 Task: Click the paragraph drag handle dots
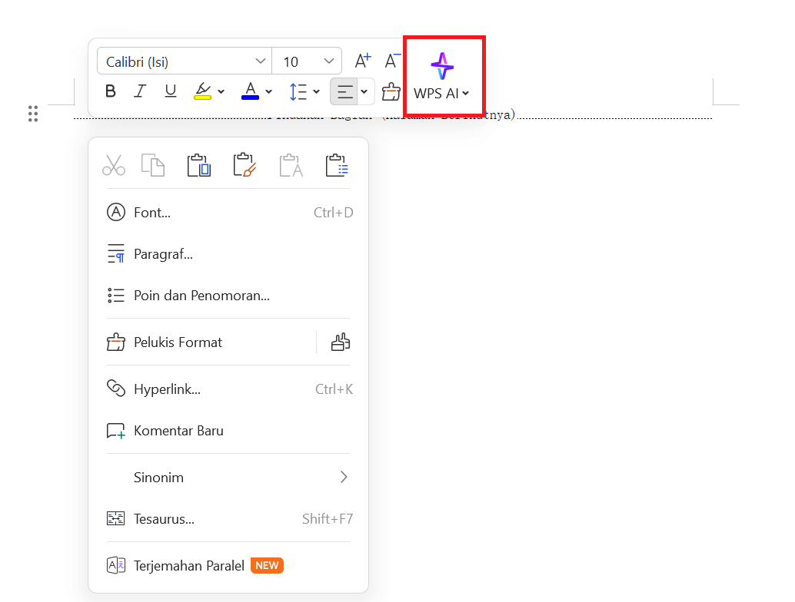33,114
